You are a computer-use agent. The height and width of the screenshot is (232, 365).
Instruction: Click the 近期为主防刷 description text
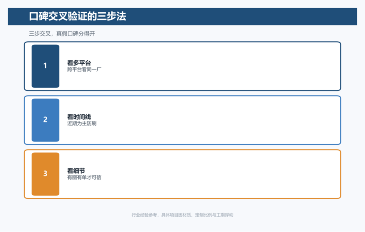pos(82,123)
